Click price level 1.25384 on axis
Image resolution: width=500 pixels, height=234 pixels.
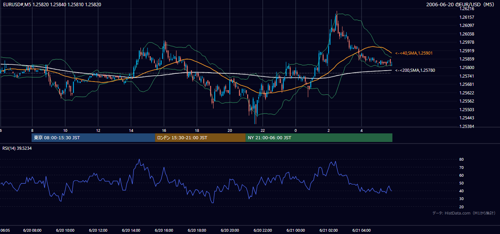click(467, 126)
